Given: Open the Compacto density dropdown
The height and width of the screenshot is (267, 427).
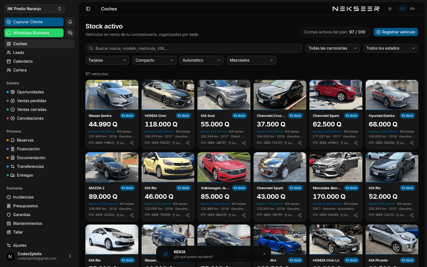Looking at the screenshot, I should (x=154, y=60).
